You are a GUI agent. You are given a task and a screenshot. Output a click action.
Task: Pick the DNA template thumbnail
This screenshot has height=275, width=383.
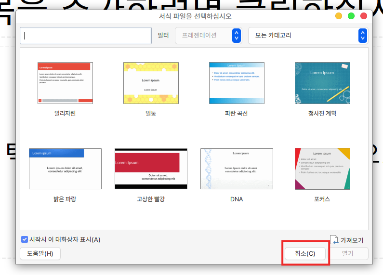tap(237, 169)
